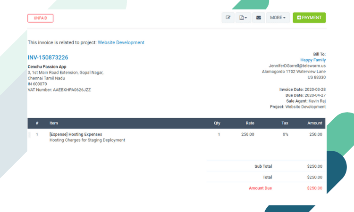The width and height of the screenshot is (354, 212).
Task: Expand the MORE options menu
Action: tap(278, 17)
